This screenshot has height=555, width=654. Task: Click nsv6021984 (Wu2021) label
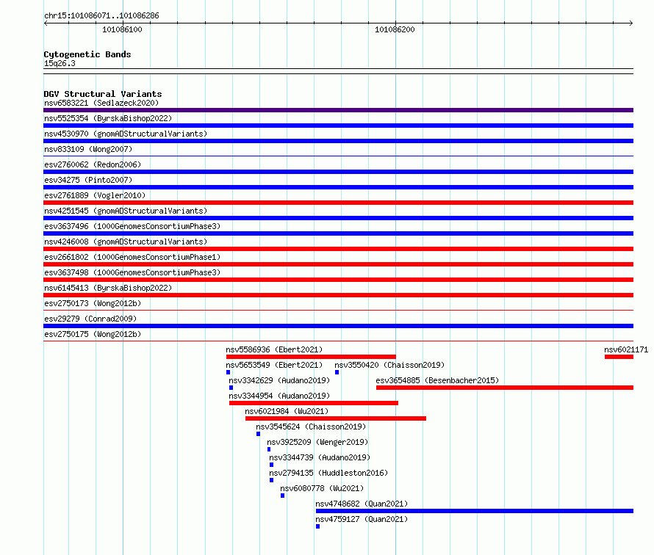pos(287,411)
